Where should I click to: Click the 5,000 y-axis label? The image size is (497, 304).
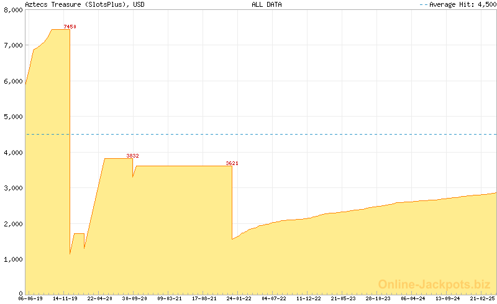[12, 117]
